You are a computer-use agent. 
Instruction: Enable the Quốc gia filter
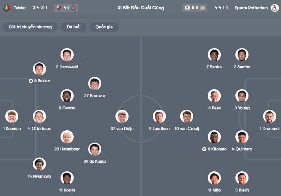pos(104,27)
